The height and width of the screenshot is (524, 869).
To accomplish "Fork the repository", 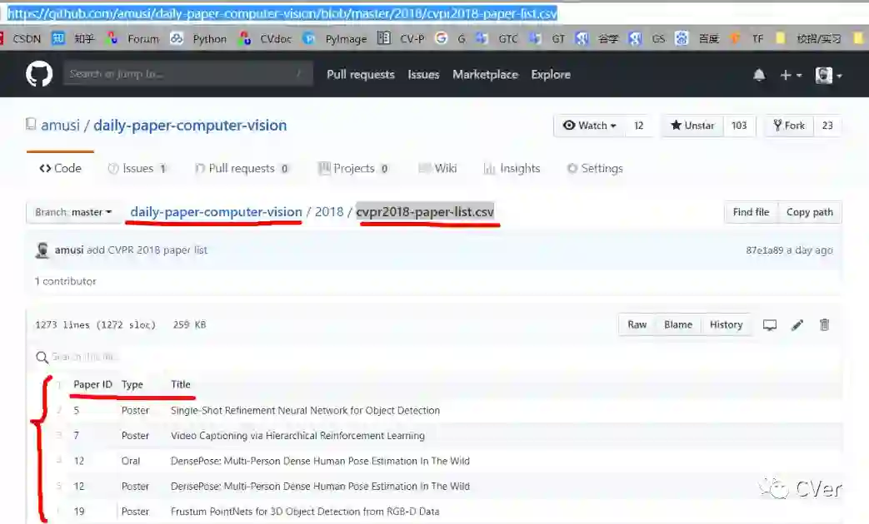I will (x=789, y=126).
